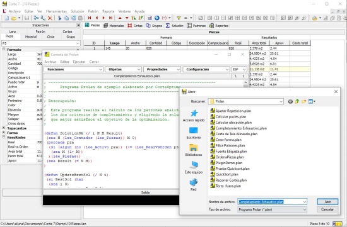The image size is (347, 227).
Task: Expand the Tapacantos section in inspector
Action: [4, 128]
